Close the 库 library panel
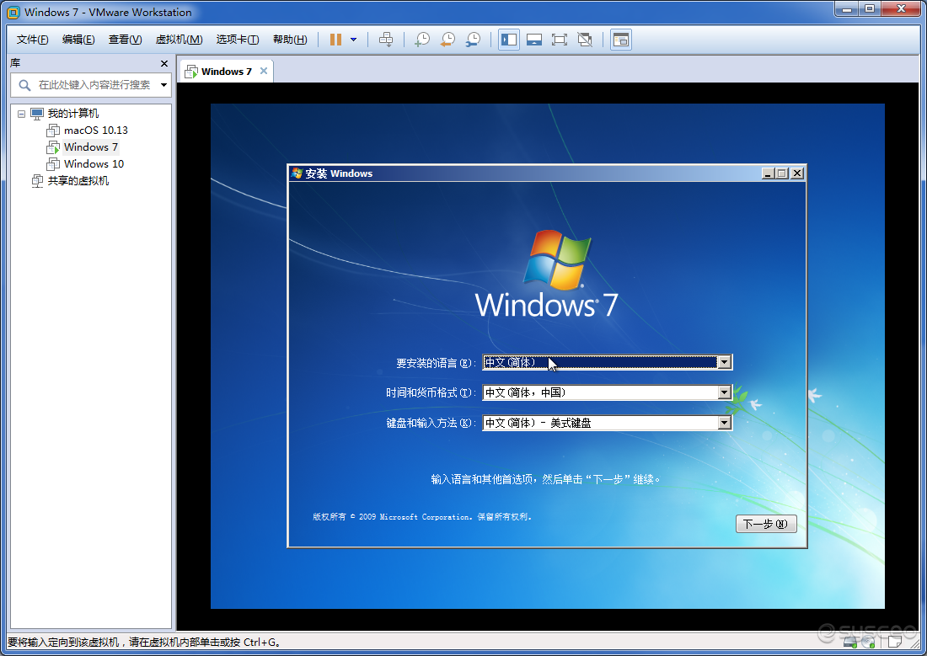The width and height of the screenshot is (927, 656). [164, 63]
